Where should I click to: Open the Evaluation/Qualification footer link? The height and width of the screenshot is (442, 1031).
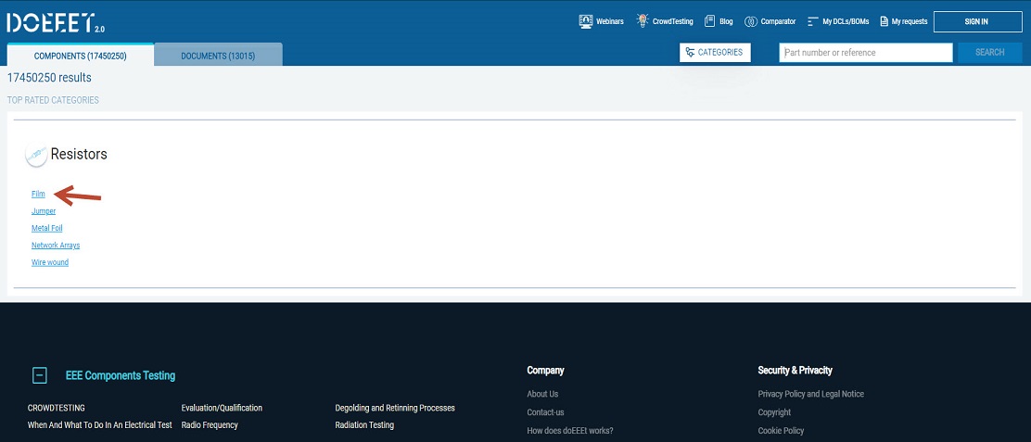click(x=222, y=408)
